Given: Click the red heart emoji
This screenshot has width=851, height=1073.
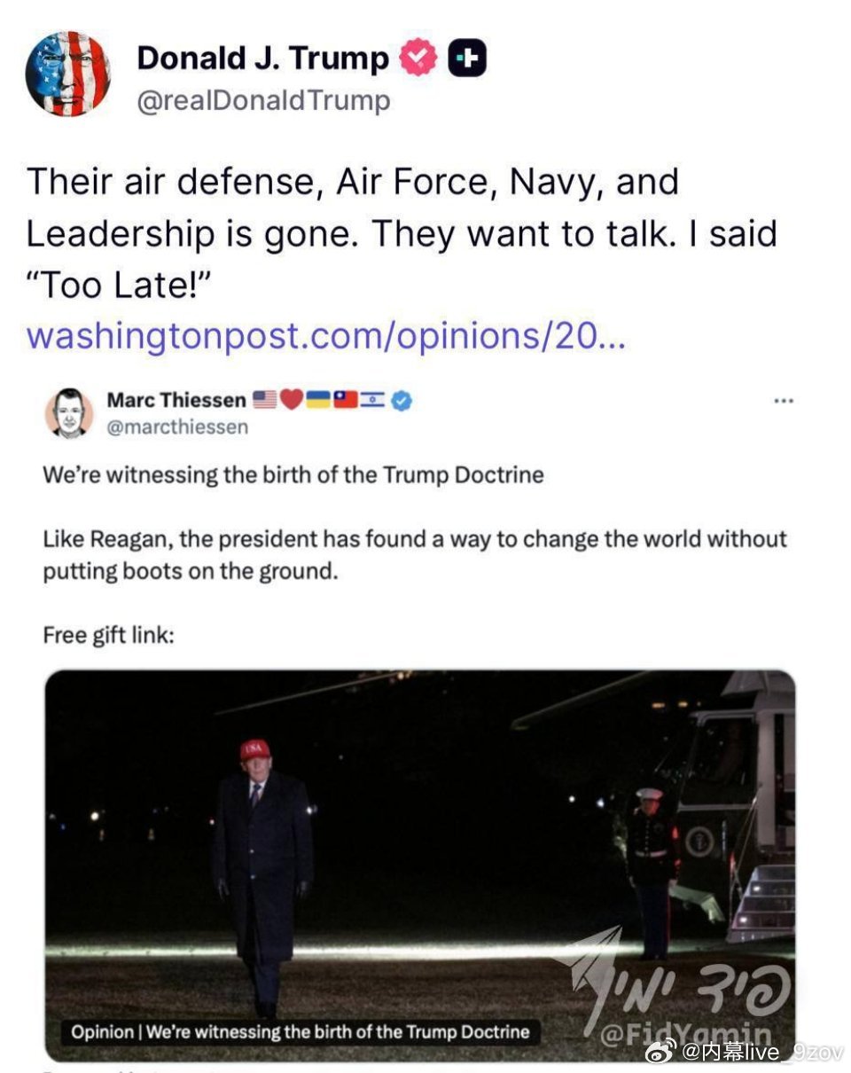Looking at the screenshot, I should click(x=292, y=400).
